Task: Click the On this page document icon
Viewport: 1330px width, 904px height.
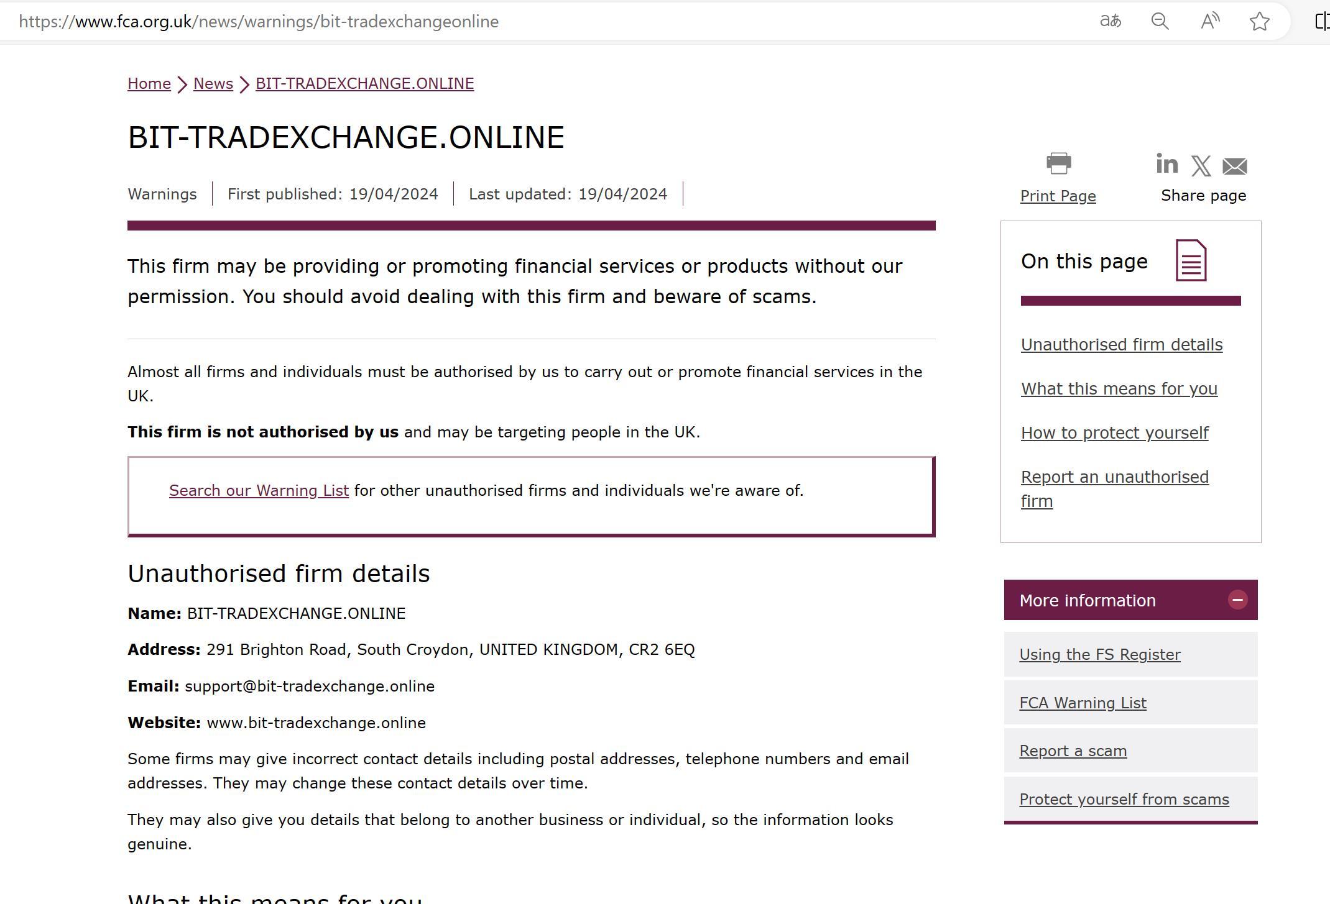Action: [1191, 260]
